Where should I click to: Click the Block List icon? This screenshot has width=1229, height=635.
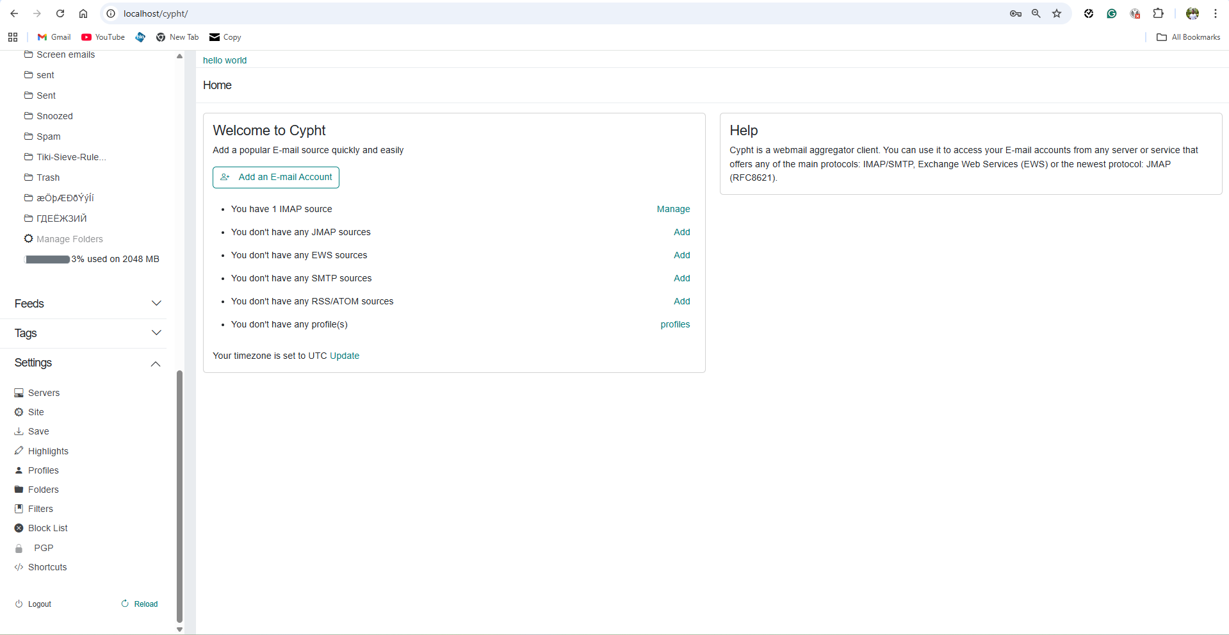point(19,527)
